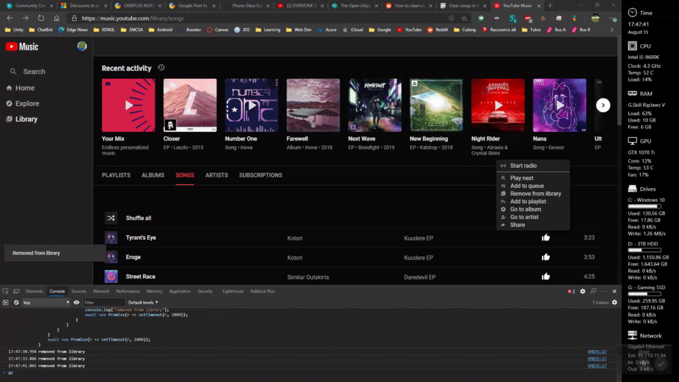Screen dimensions: 679x382
Task: Open DevTools settings gear
Action: [583, 292]
